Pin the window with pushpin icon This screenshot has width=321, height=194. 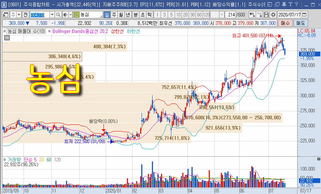click(284, 4)
